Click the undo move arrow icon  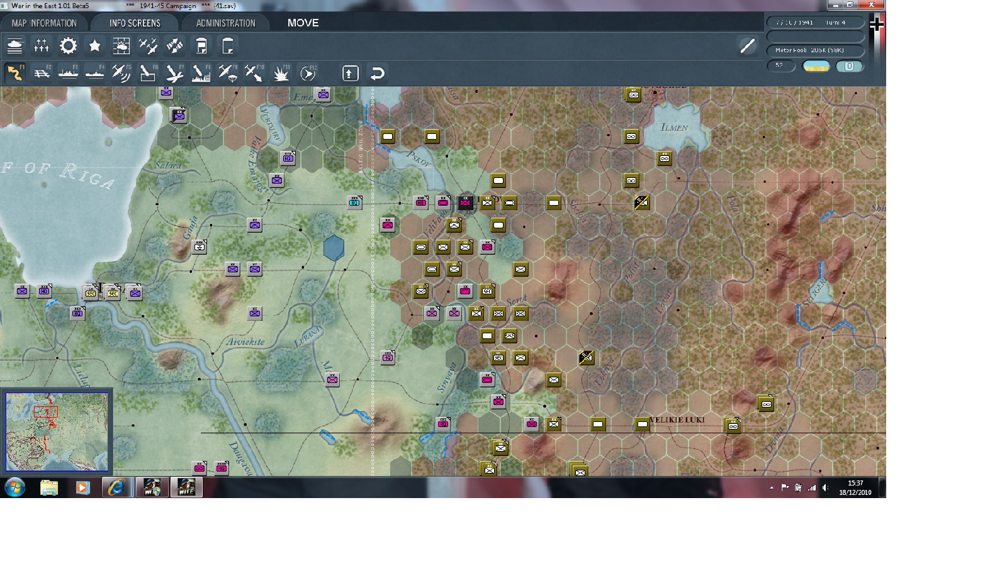pyautogui.click(x=377, y=73)
